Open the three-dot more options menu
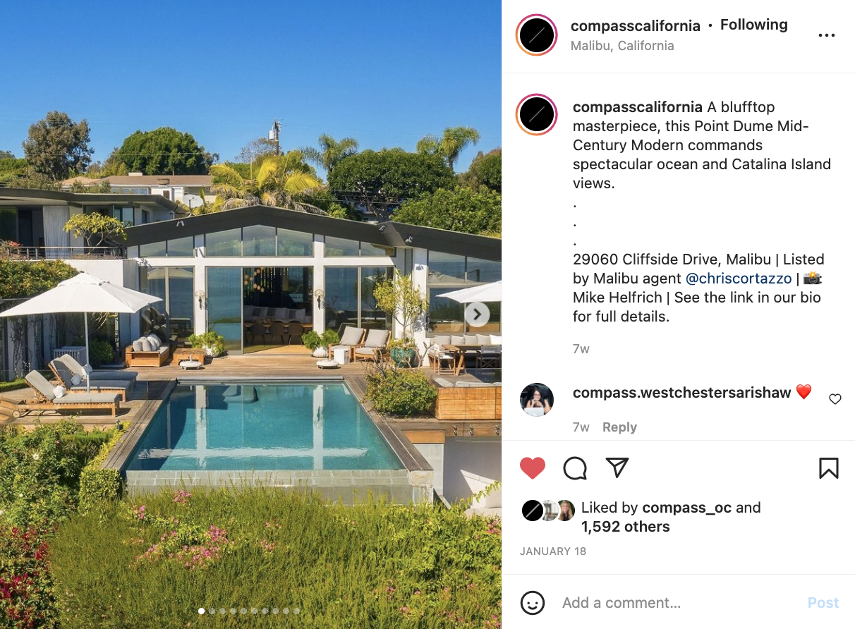The image size is (855, 629). point(827,35)
